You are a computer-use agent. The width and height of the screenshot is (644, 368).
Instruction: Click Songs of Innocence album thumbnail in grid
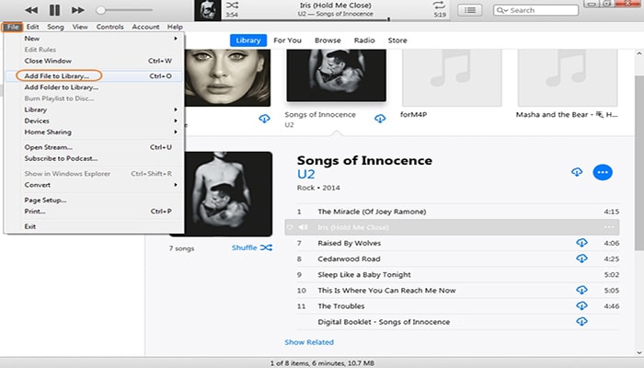click(337, 75)
